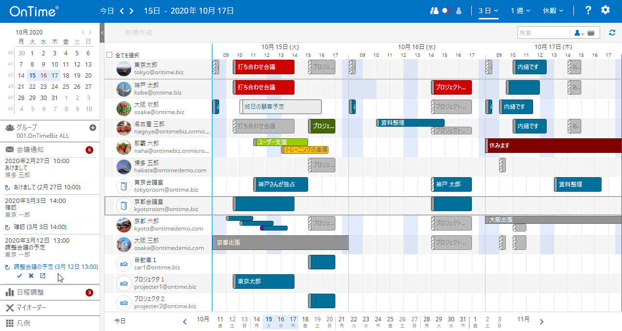Open 調整会議の予定 in a new window icon

coord(43,276)
